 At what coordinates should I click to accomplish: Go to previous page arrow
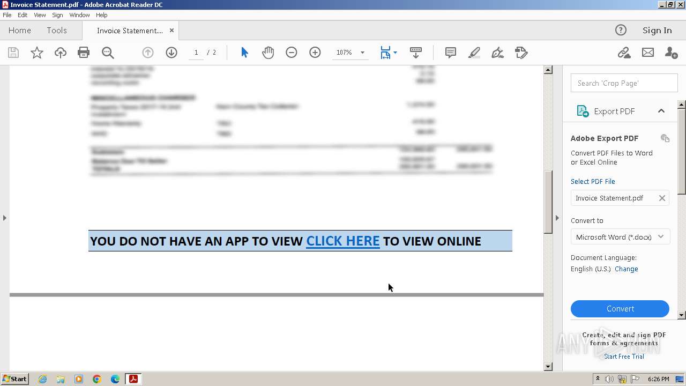(x=148, y=53)
